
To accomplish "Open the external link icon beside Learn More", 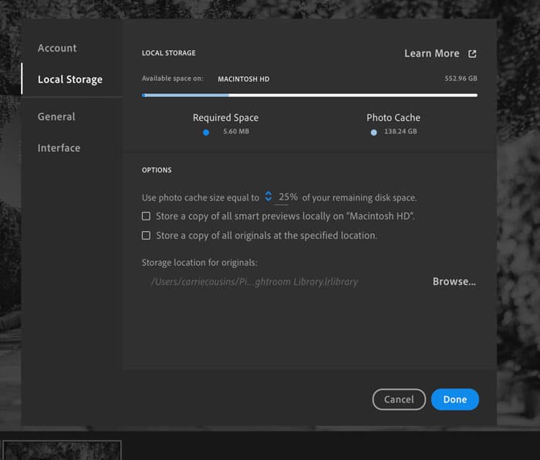I will point(473,54).
